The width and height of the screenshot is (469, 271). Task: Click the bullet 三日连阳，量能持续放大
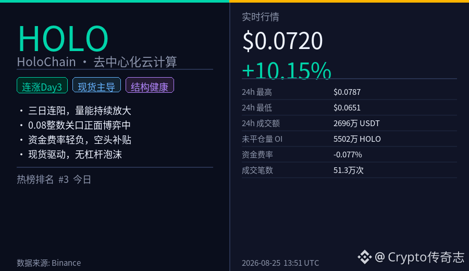click(76, 110)
